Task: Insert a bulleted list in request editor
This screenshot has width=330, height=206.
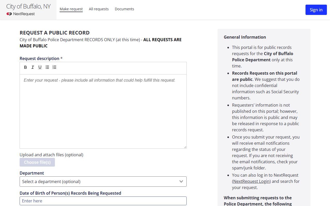Action: pos(47,67)
